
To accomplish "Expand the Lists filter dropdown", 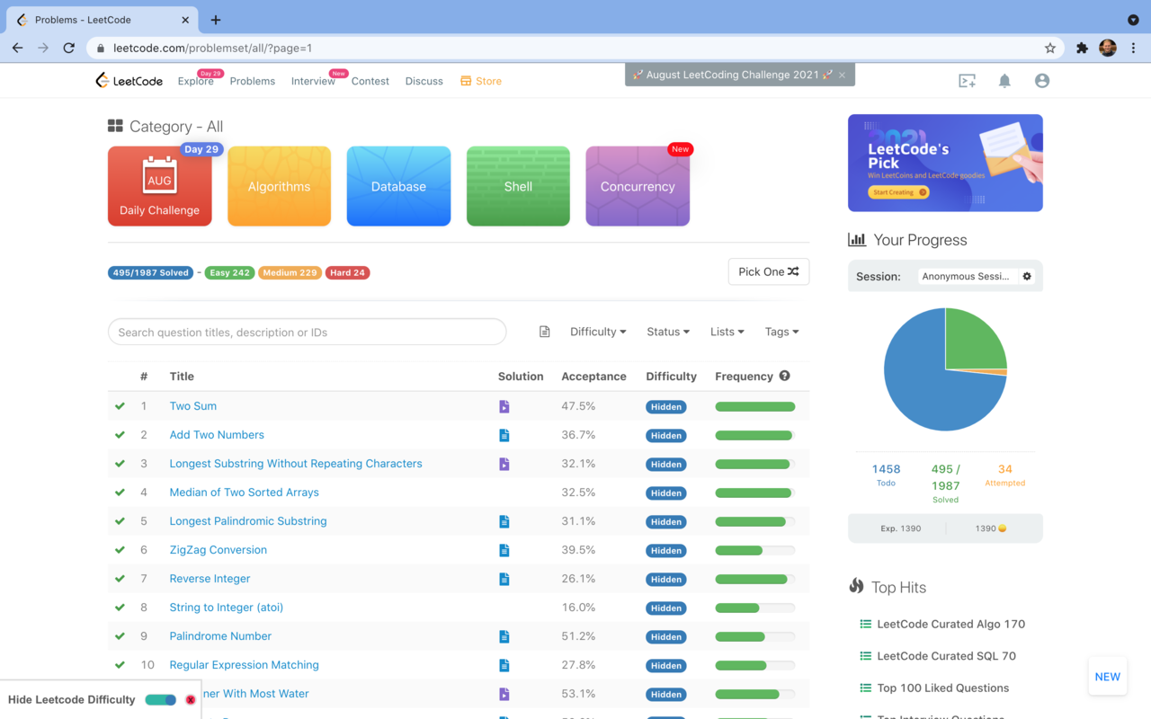I will coord(727,332).
